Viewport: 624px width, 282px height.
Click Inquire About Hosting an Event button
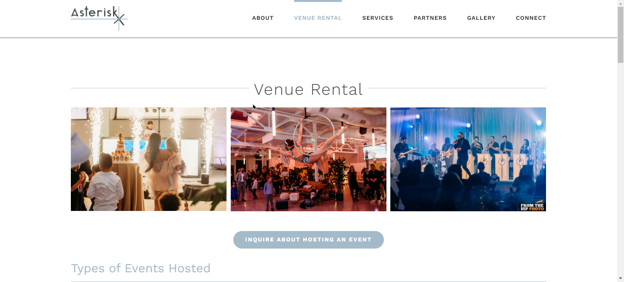308,240
